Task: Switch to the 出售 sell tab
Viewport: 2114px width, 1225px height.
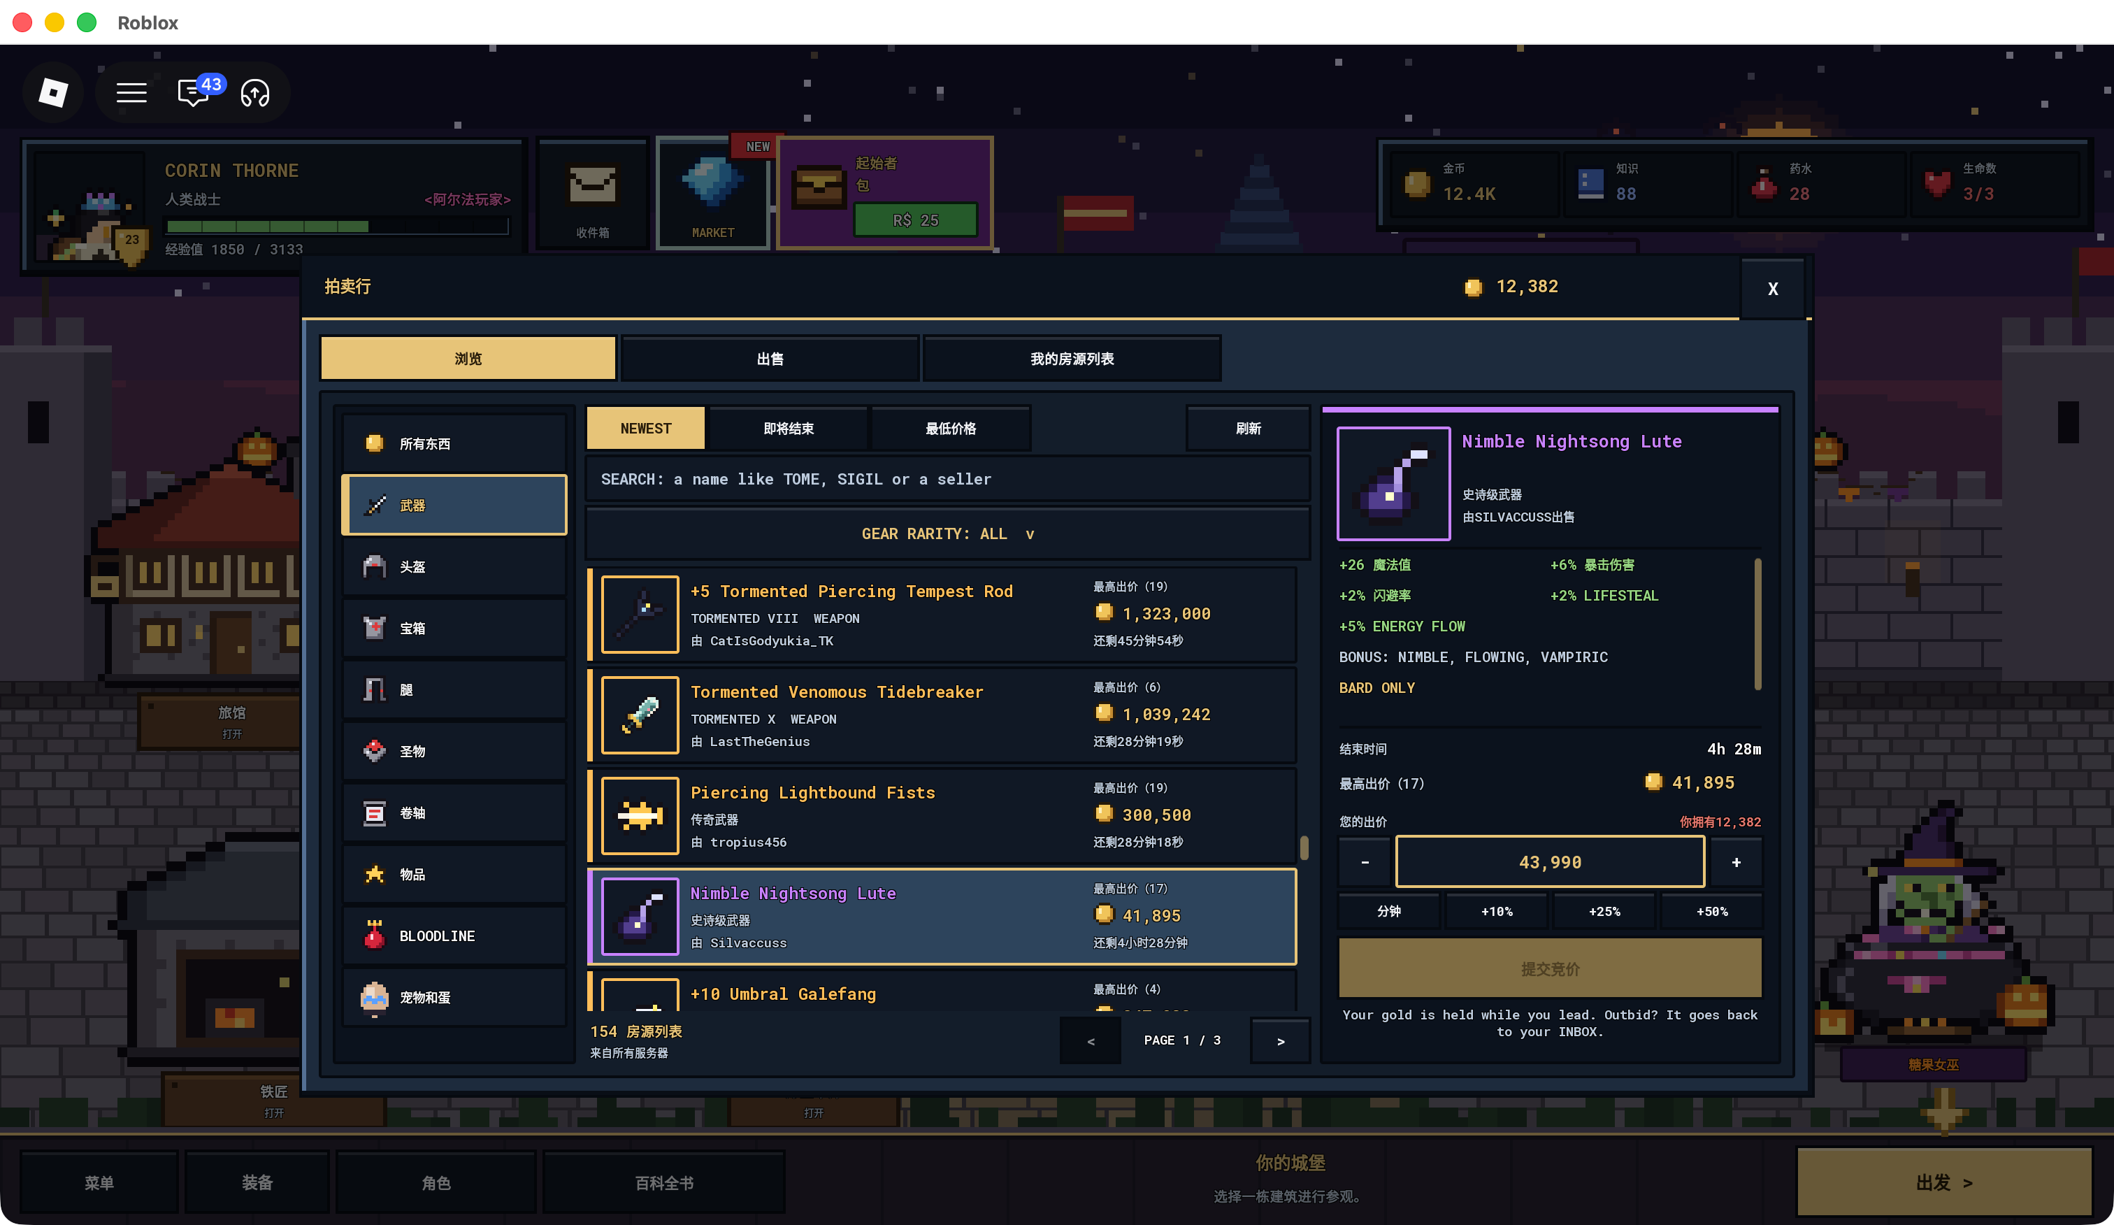Action: pos(769,358)
